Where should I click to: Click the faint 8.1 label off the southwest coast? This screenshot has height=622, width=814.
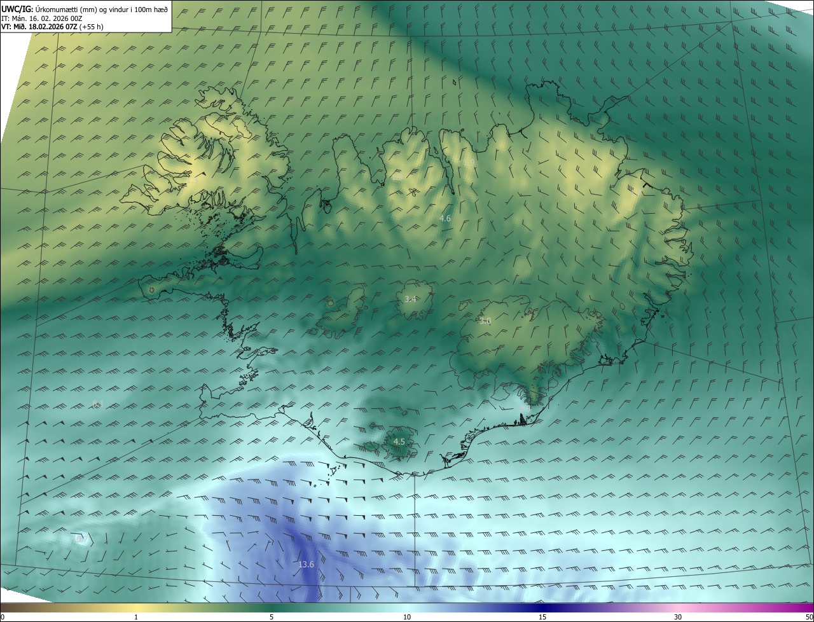(x=97, y=404)
